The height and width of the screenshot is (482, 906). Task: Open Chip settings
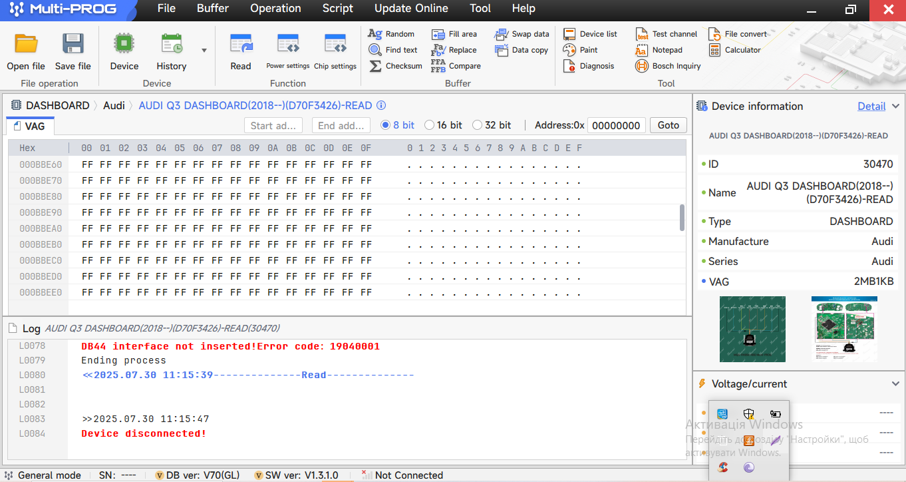[335, 52]
